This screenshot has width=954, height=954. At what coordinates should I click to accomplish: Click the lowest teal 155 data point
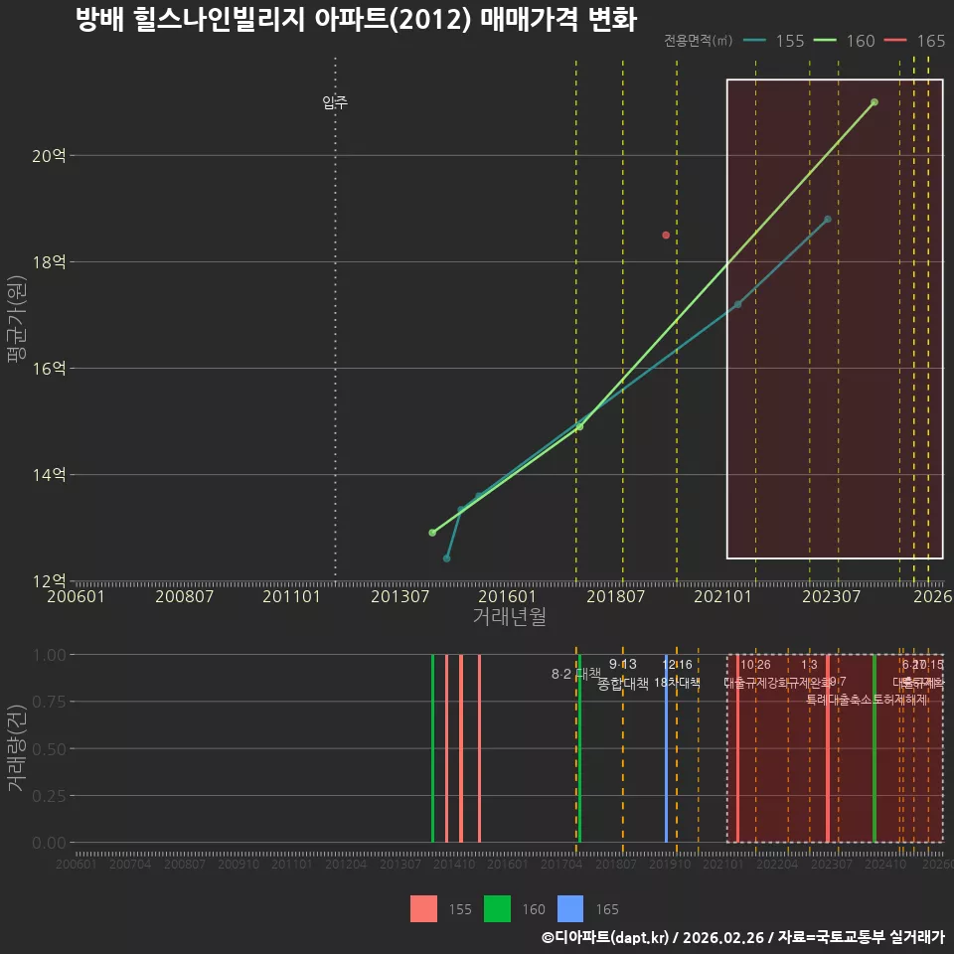tap(446, 558)
